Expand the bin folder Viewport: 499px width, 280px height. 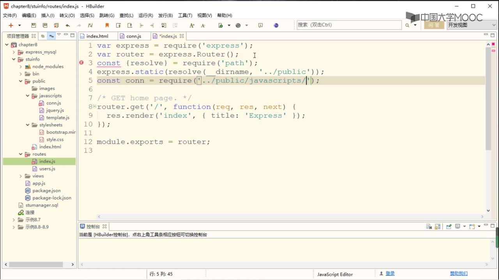pyautogui.click(x=21, y=74)
